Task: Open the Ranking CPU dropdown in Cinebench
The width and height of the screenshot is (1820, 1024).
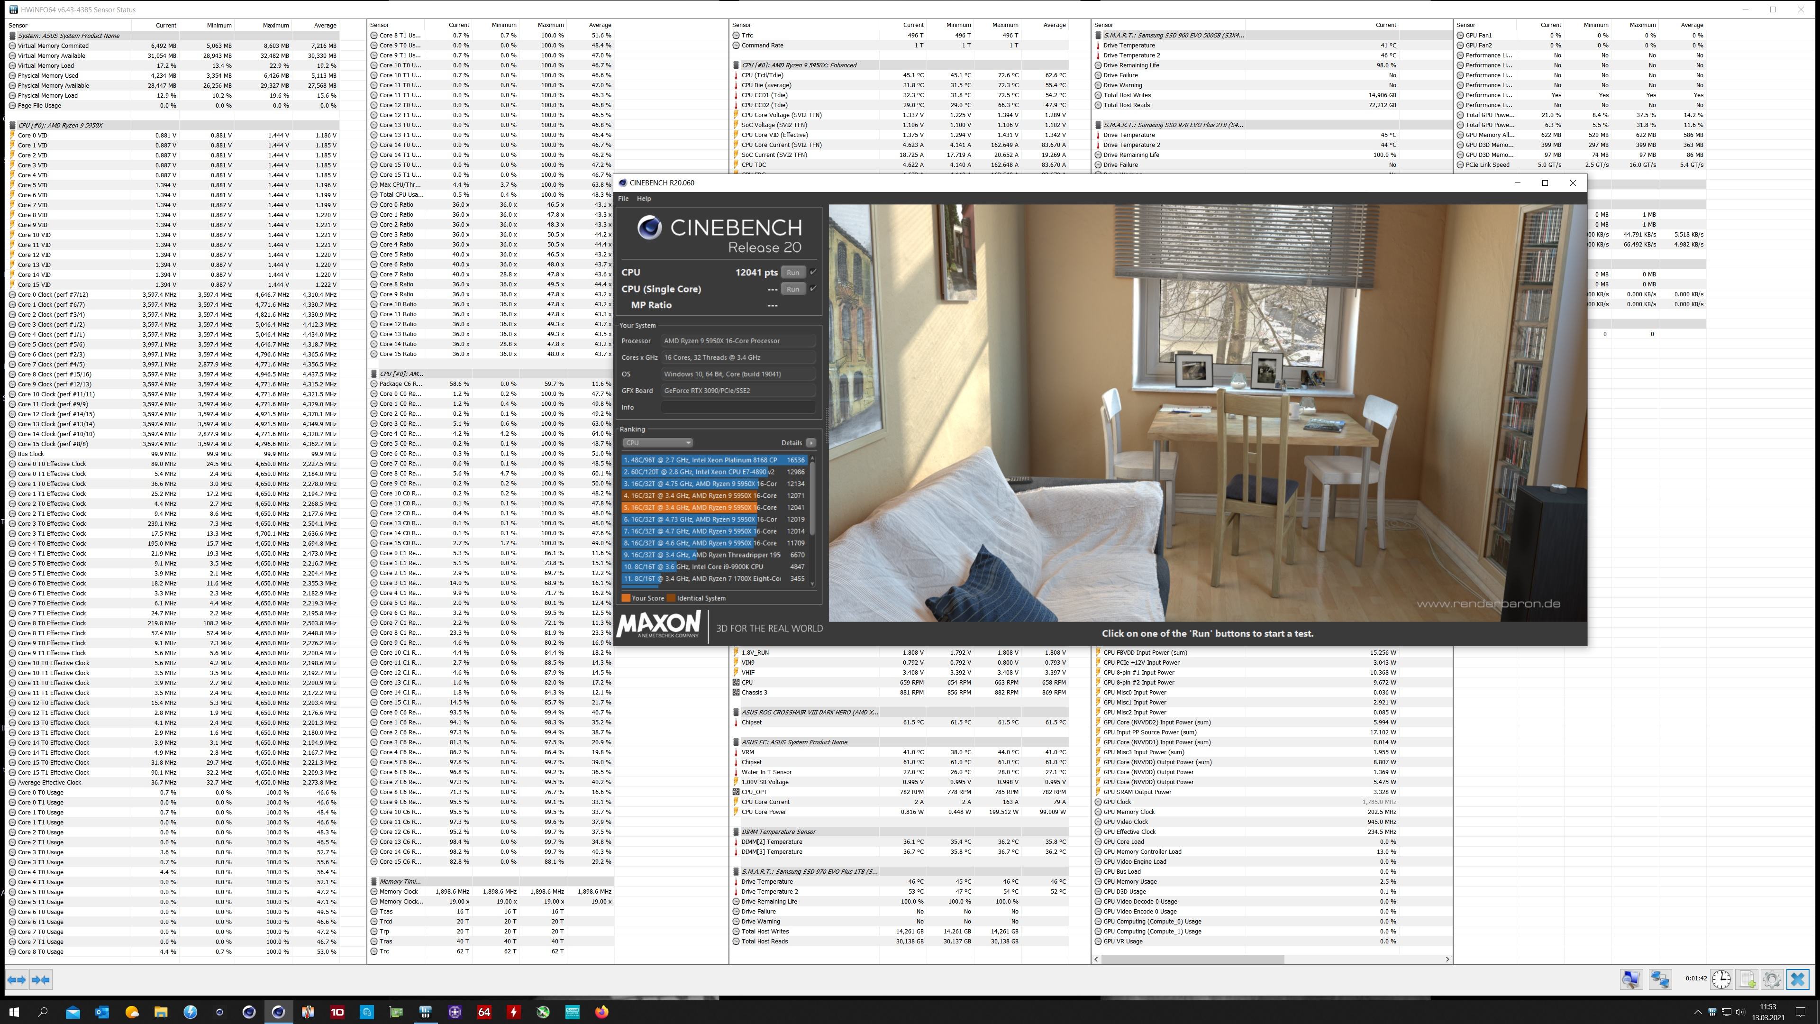Action: (x=657, y=442)
